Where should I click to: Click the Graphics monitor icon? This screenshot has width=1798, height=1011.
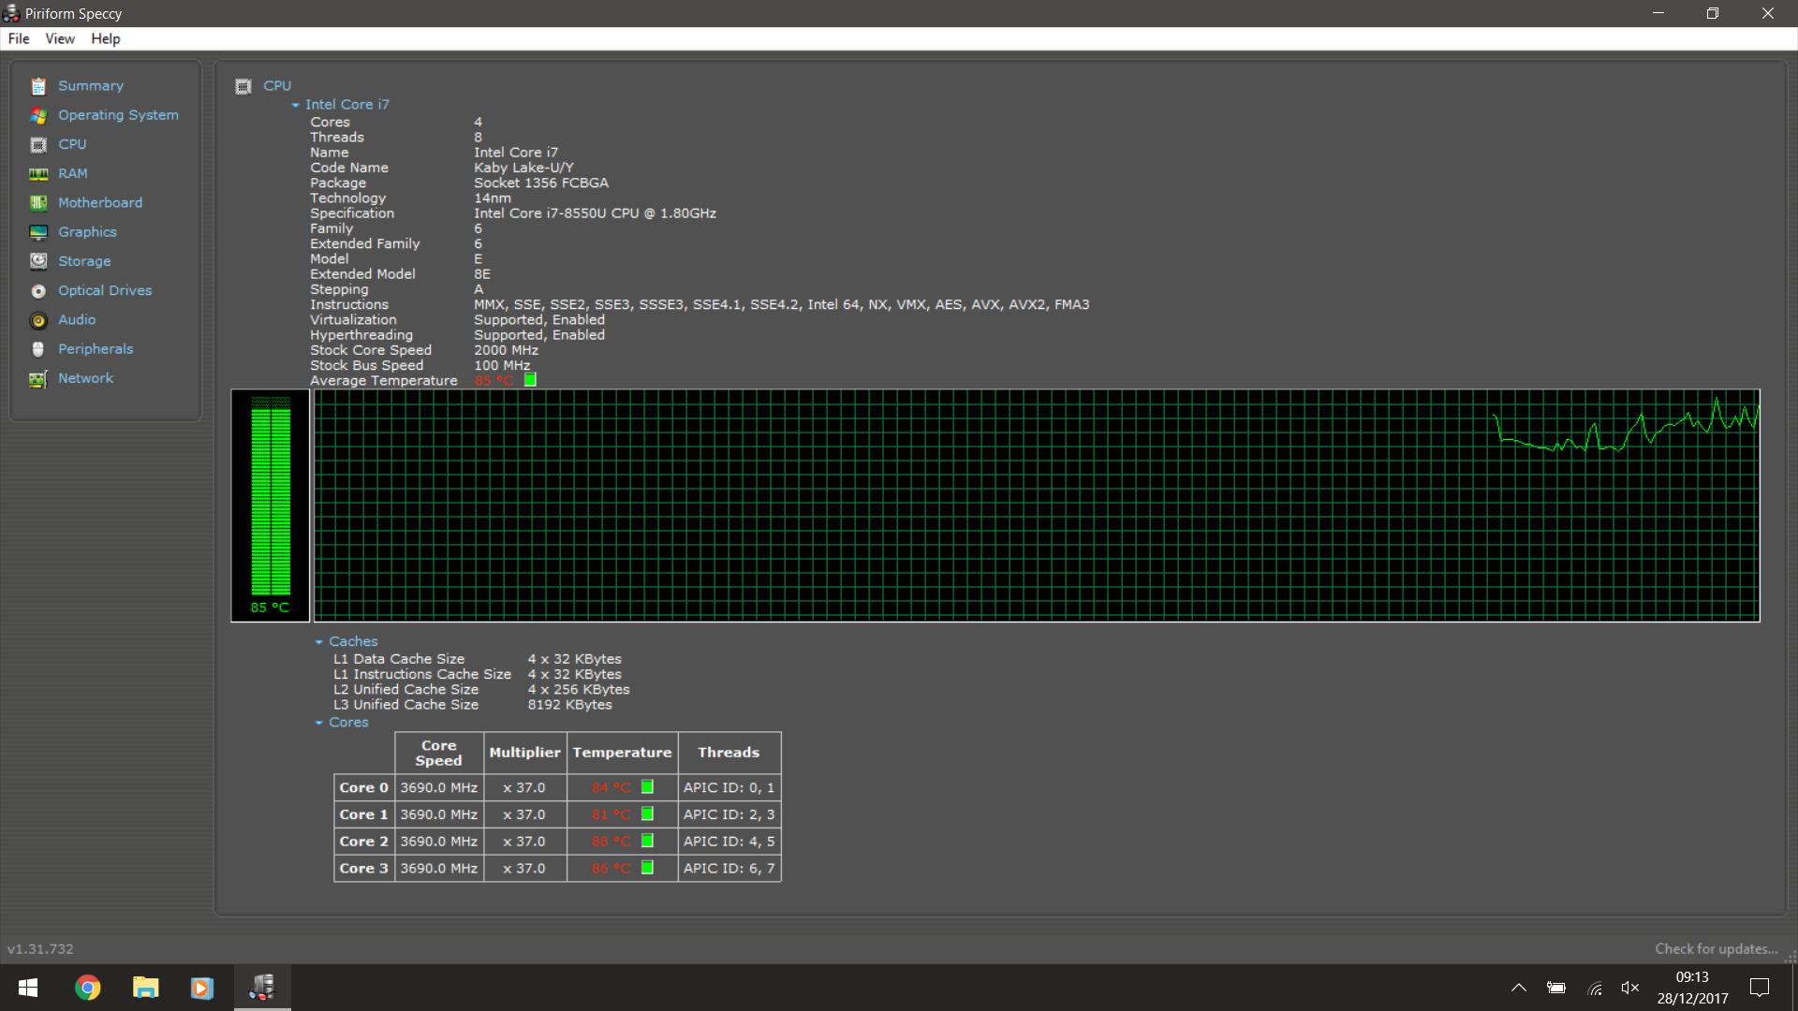pyautogui.click(x=38, y=232)
